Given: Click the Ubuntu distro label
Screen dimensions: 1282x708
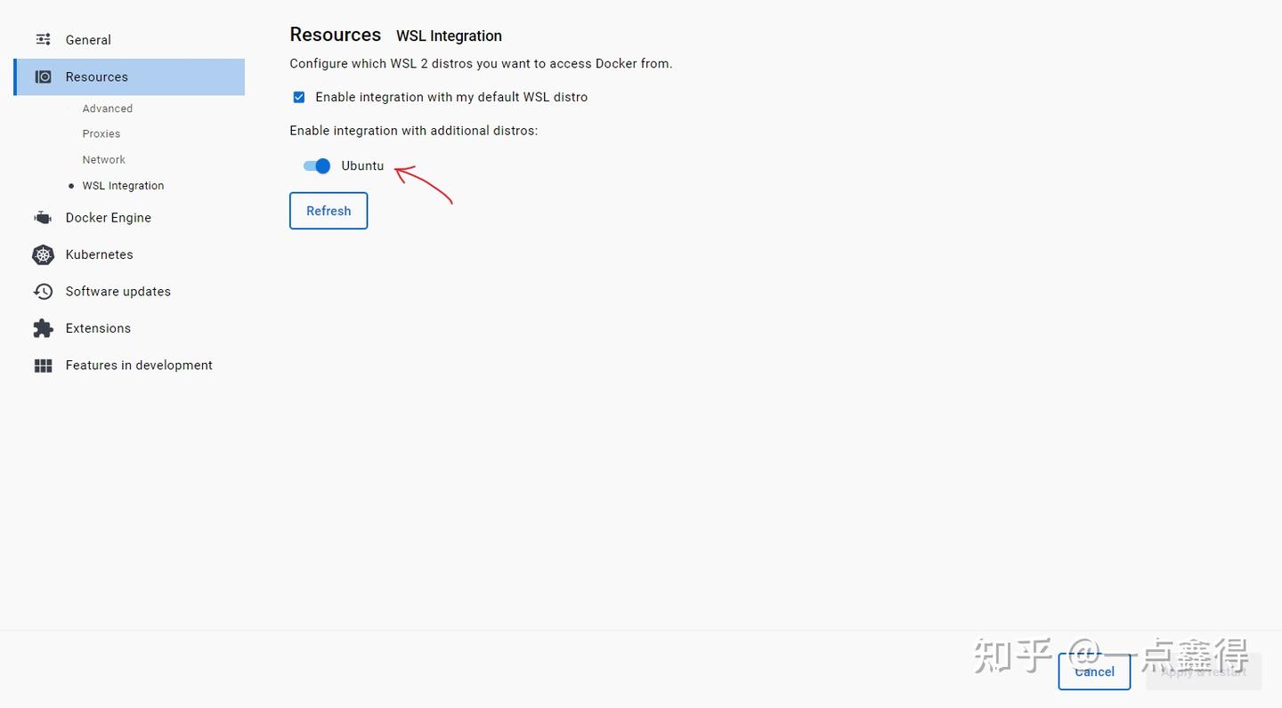Looking at the screenshot, I should 362,166.
